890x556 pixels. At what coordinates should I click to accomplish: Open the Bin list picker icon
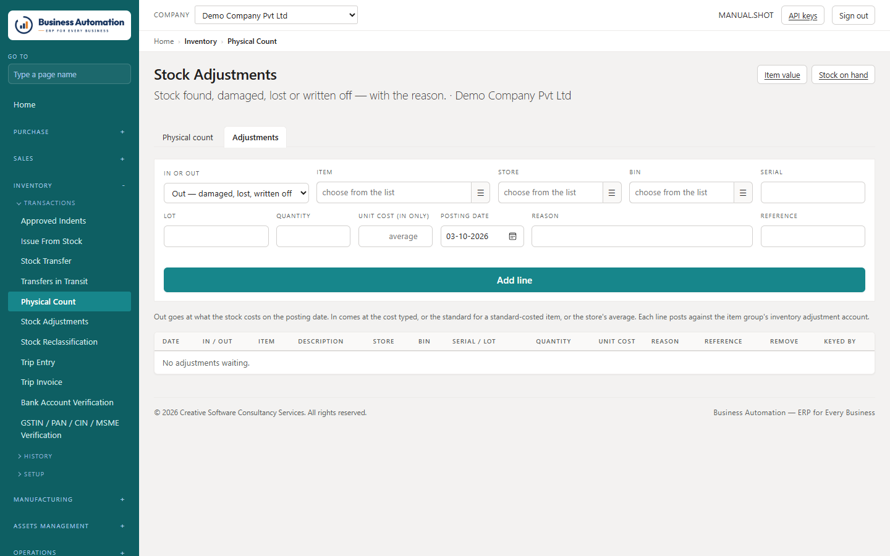pos(743,193)
